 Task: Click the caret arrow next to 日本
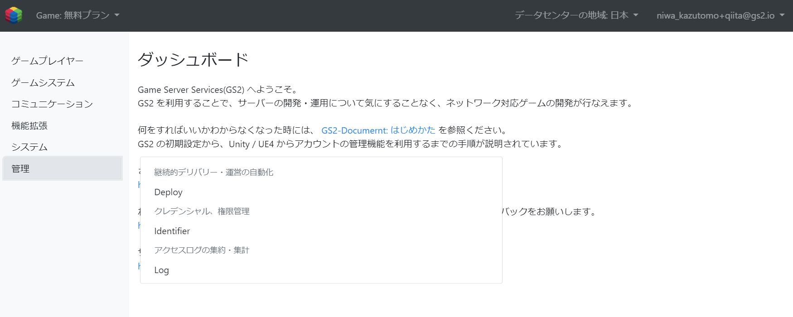pos(636,15)
